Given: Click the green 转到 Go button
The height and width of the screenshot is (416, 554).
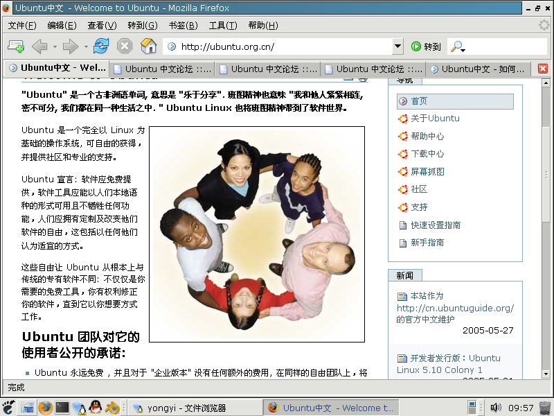Looking at the screenshot, I should [x=426, y=46].
